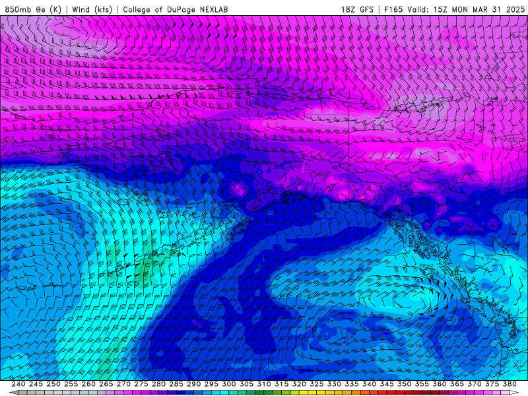Viewport: 528px width, 396px height.
Task: Pick the 320 color bar label
Action: point(299,384)
